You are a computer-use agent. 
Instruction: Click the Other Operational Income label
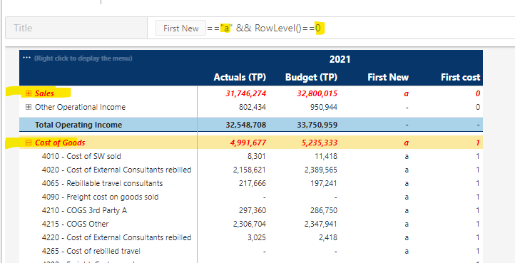(x=80, y=107)
